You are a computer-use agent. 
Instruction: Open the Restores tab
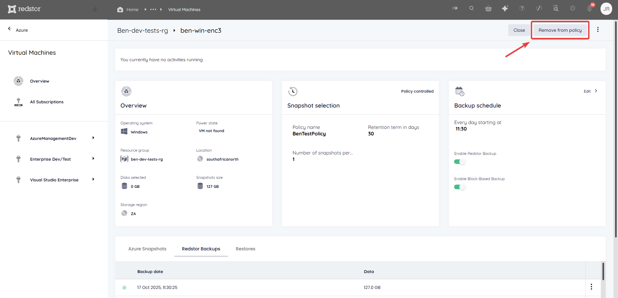[246, 249]
